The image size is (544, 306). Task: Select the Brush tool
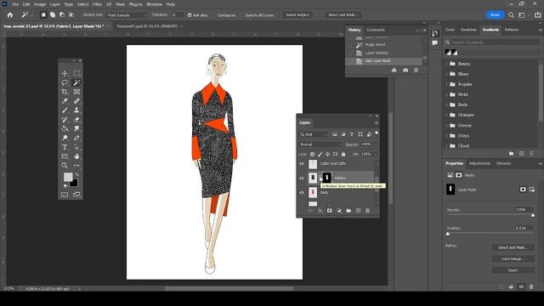click(x=65, y=110)
